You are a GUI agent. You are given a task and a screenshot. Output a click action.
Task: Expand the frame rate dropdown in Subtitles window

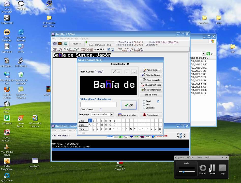point(116,136)
